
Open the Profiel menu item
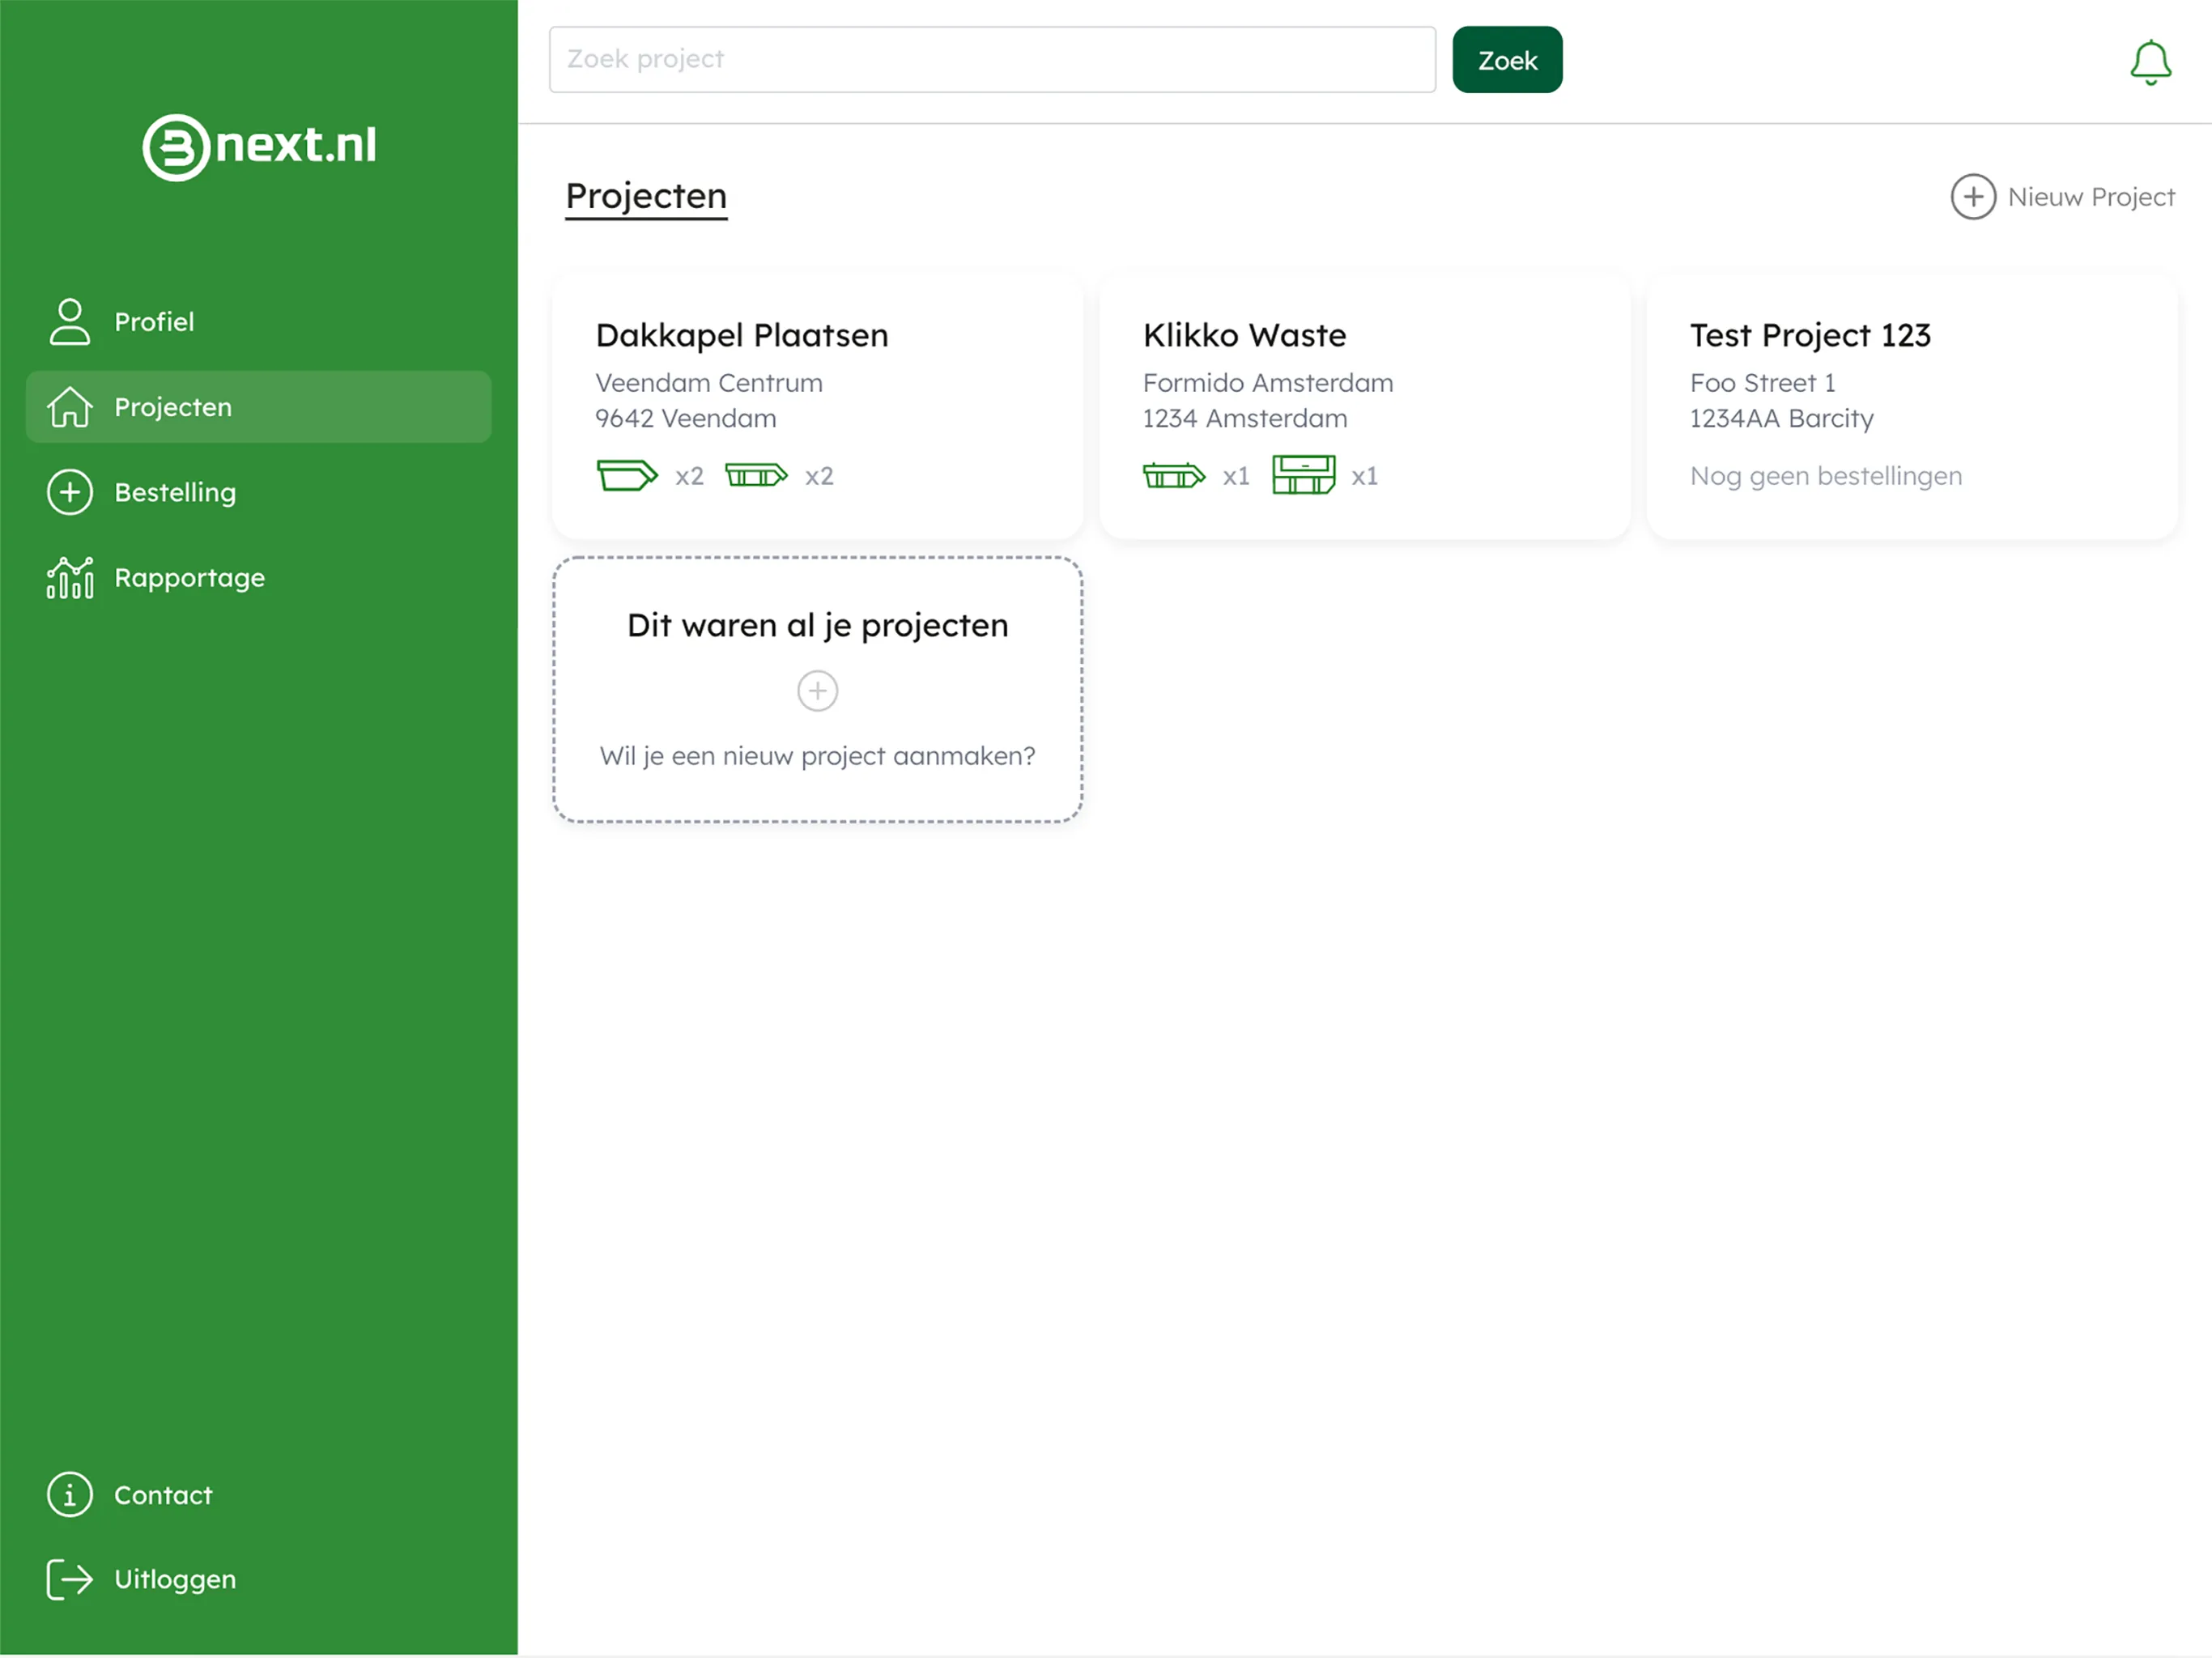click(x=258, y=322)
